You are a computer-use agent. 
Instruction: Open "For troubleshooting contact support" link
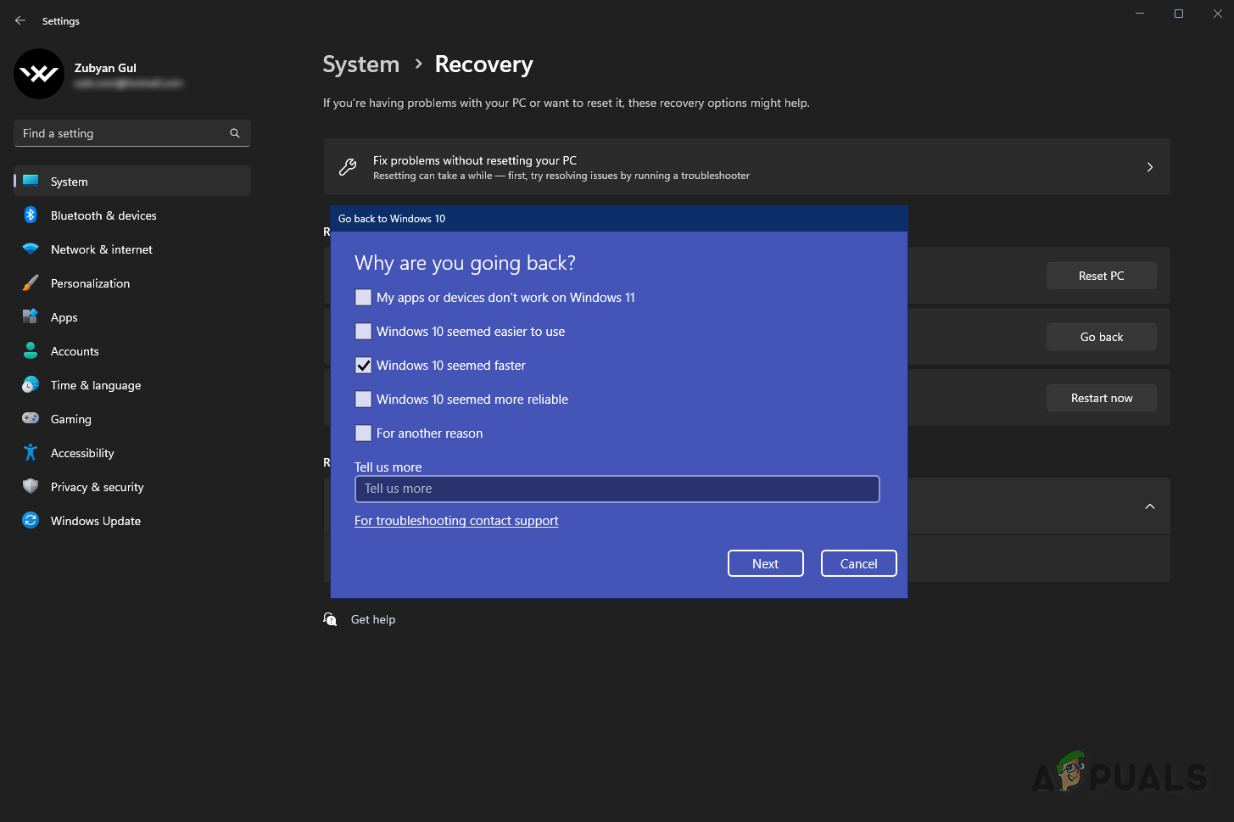(x=456, y=521)
